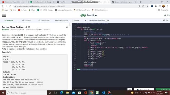Switch editor theme with the sun icon
This screenshot has width=170, height=95.
(x=167, y=20)
